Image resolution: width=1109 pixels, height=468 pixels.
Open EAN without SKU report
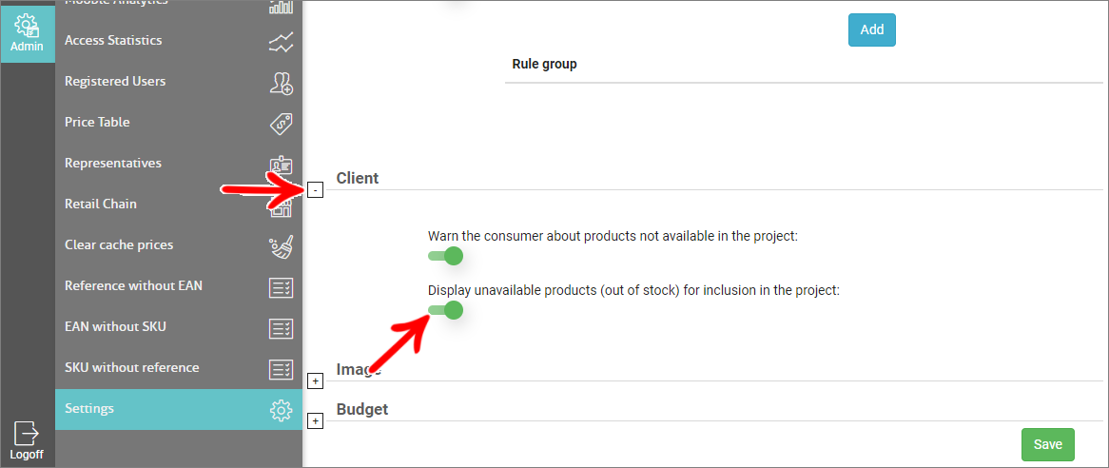(179, 327)
